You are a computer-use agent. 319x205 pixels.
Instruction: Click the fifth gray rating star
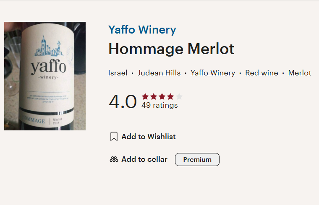point(179,96)
